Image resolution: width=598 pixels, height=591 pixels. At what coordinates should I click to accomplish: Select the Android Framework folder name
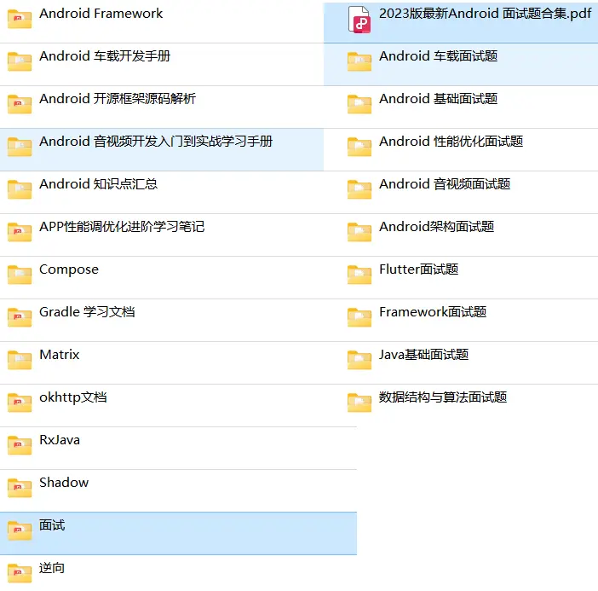(101, 14)
